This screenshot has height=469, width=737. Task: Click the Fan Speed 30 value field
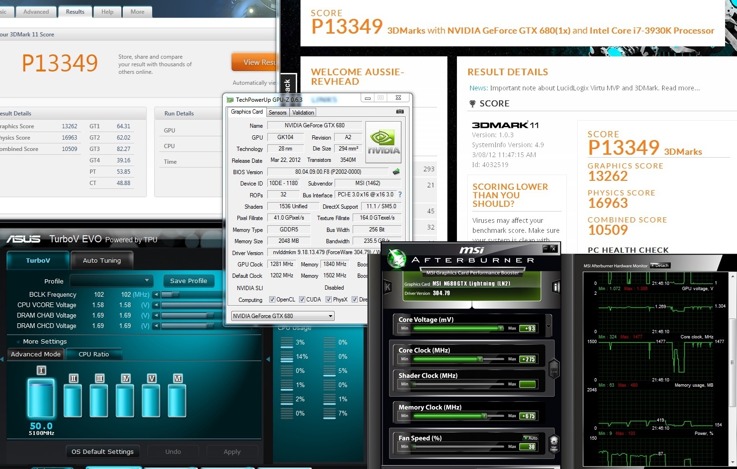(x=528, y=447)
